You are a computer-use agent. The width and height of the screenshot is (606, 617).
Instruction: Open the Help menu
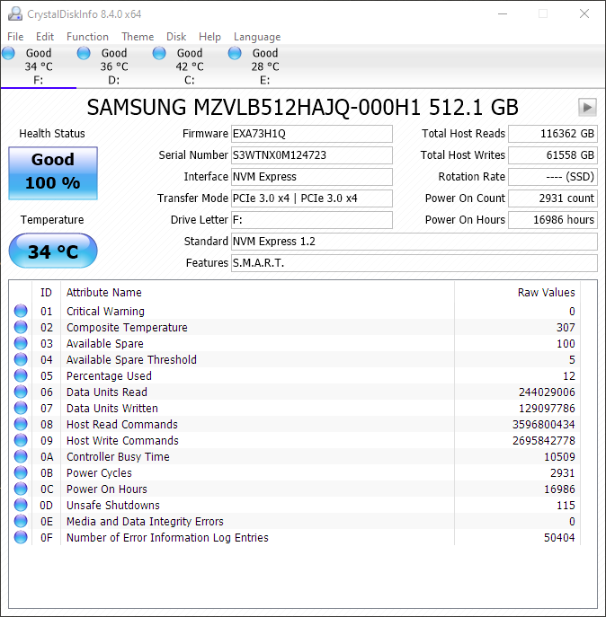[209, 37]
